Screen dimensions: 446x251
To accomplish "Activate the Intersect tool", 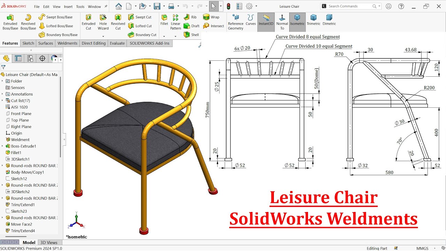I will [214, 26].
